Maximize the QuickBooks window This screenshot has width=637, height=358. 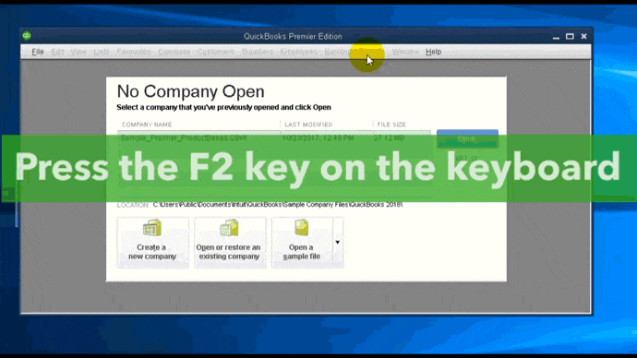[x=570, y=37]
